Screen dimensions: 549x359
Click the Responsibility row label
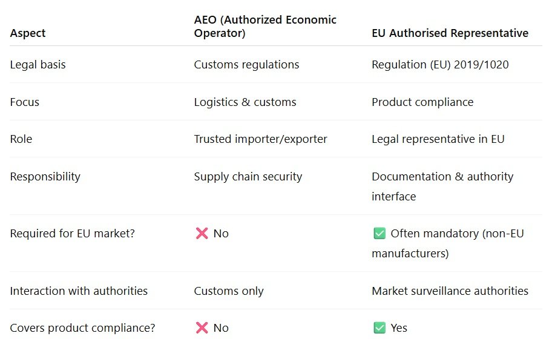coord(45,177)
